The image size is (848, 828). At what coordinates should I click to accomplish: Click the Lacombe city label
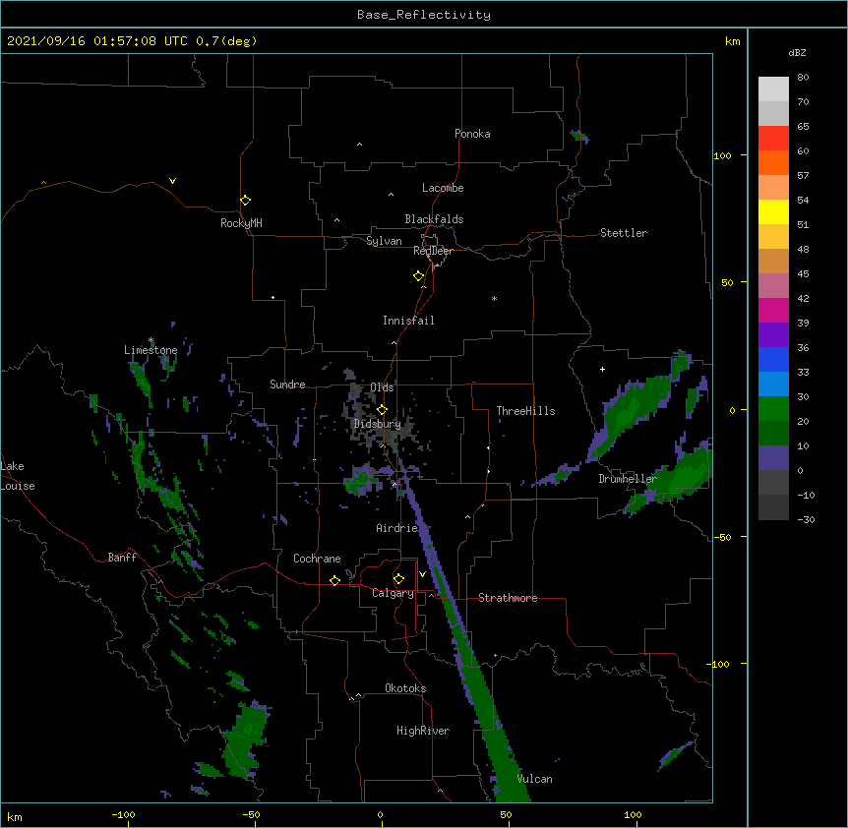(x=443, y=188)
